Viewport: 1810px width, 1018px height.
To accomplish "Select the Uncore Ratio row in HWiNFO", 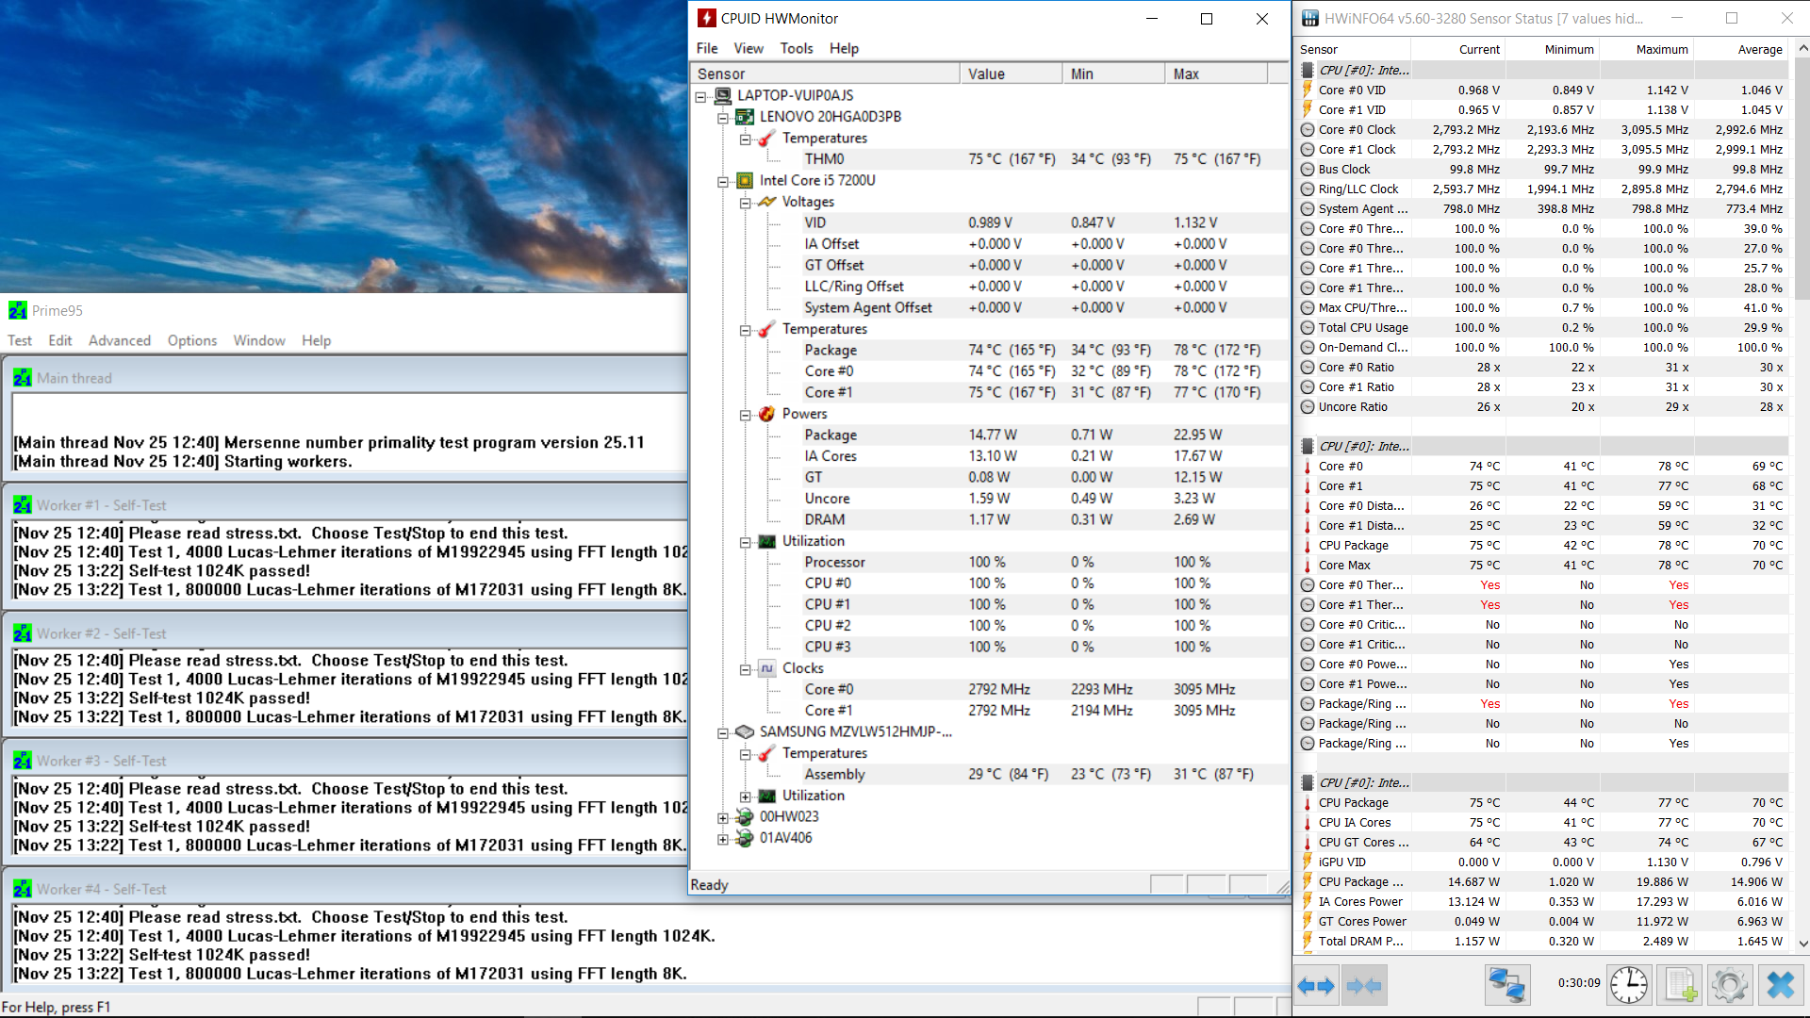I will (x=1542, y=406).
